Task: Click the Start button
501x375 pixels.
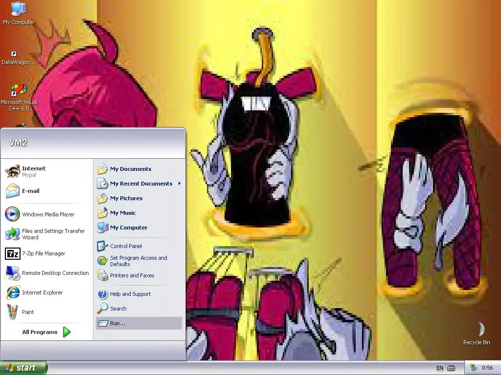Action: tap(23, 368)
